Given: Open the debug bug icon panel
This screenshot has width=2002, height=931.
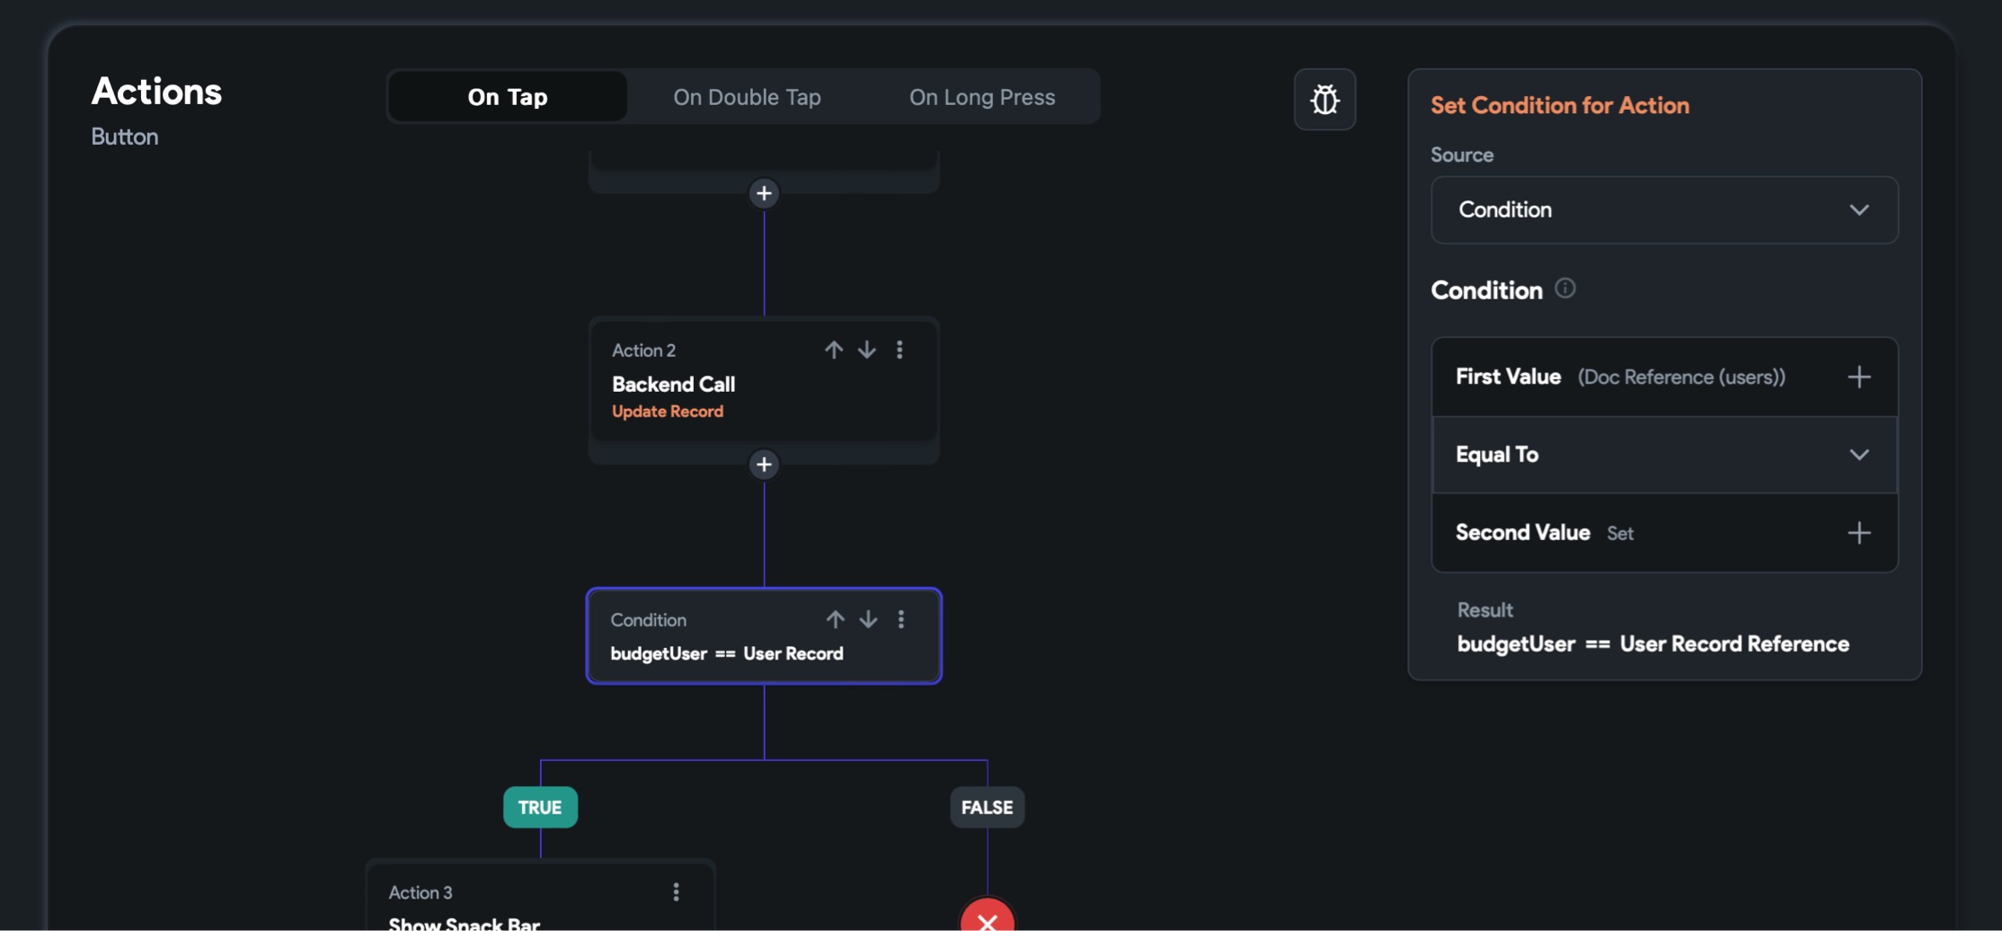Looking at the screenshot, I should [x=1324, y=99].
